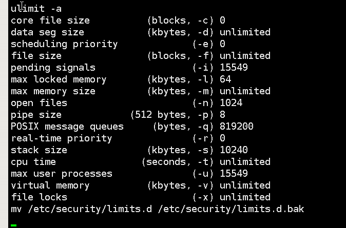Click the 'cpu time' line label

[x=33, y=162]
